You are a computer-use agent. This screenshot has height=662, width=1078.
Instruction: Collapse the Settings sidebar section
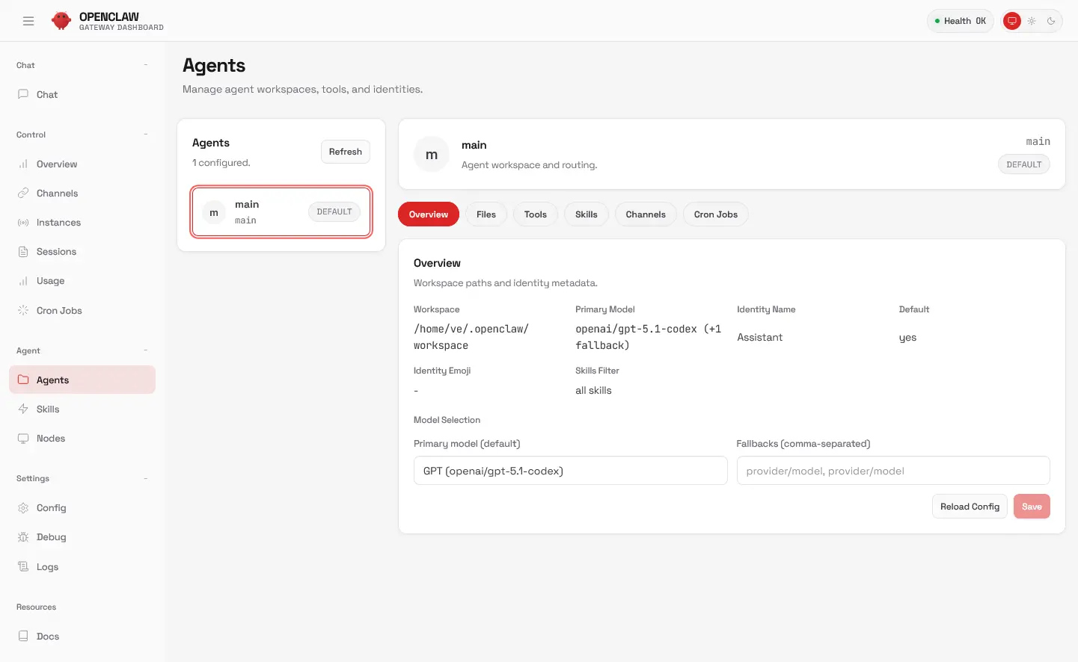(146, 478)
